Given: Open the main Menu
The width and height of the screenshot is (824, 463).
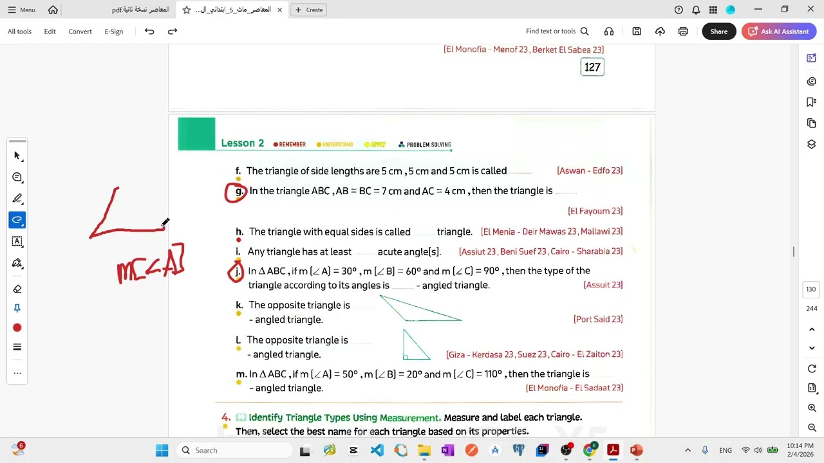Looking at the screenshot, I should (21, 10).
